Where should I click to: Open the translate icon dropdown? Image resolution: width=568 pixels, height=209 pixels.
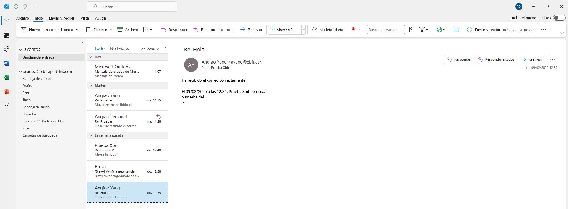coord(441,30)
